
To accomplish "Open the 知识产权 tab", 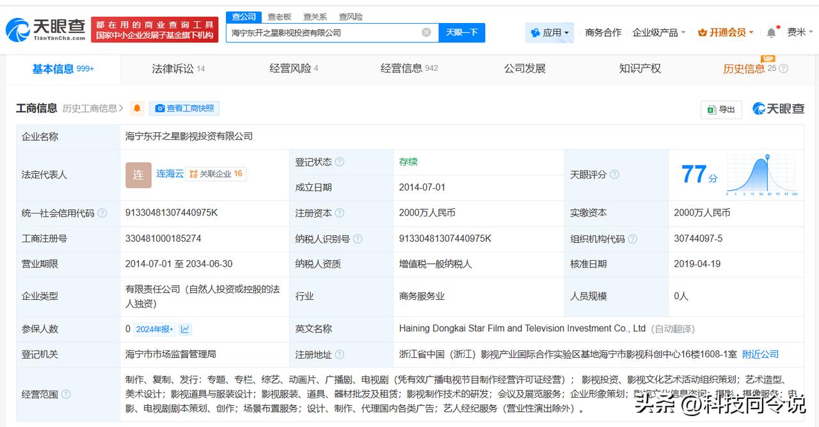I will [x=640, y=68].
